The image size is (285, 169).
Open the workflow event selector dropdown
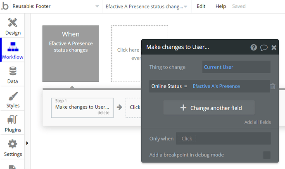pyautogui.click(x=147, y=6)
